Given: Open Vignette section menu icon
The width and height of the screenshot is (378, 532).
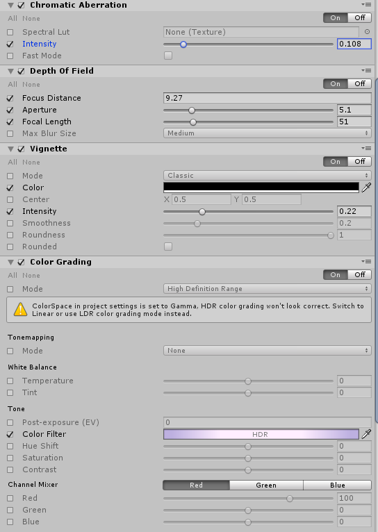Looking at the screenshot, I should coord(366,148).
